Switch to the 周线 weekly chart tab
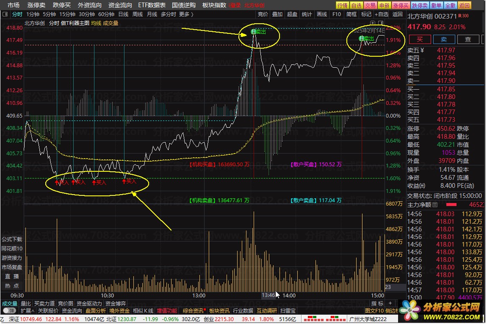This screenshot has height=324, width=487. point(138,14)
